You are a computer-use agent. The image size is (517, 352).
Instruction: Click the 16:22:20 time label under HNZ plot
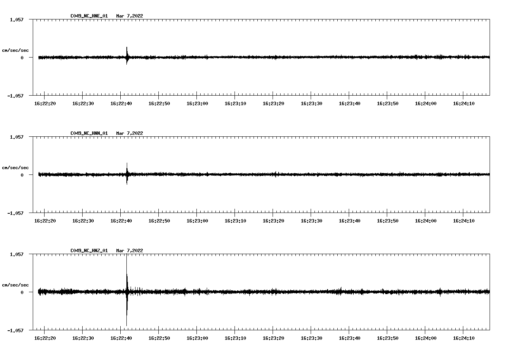coord(45,338)
